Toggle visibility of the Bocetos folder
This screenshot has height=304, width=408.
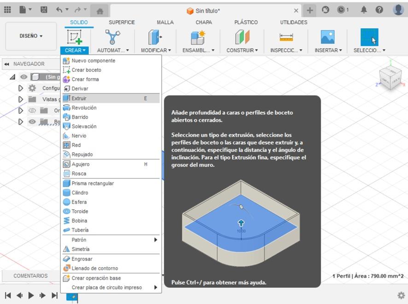coord(32,121)
